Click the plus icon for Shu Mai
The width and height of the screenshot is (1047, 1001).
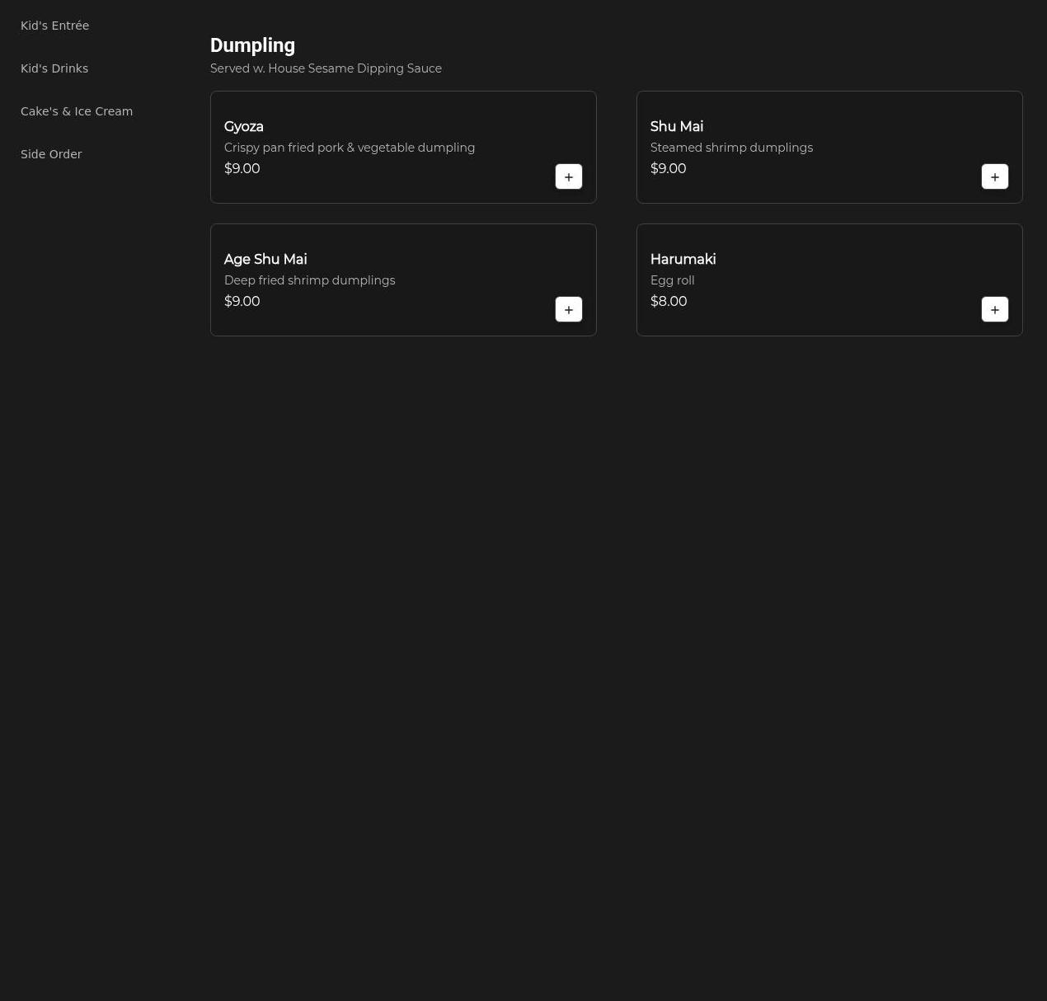point(994,176)
